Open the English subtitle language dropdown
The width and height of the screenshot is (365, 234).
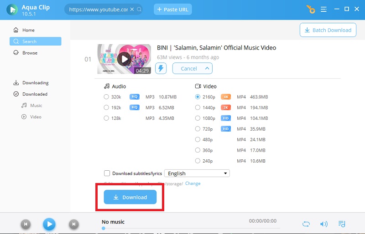[x=197, y=173]
